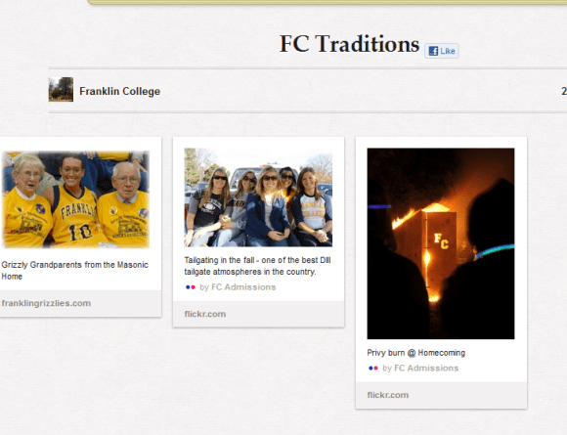Click the yellow banner bar at the top
Screen dimensions: 567x435
pos(327,2)
